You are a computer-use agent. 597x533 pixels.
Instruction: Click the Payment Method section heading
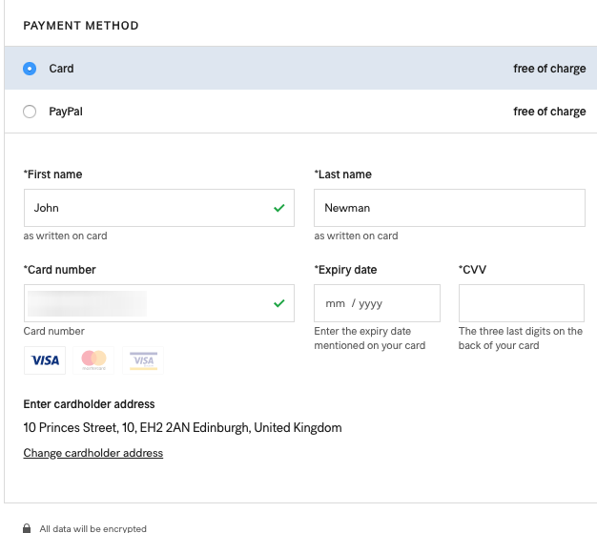pos(81,26)
